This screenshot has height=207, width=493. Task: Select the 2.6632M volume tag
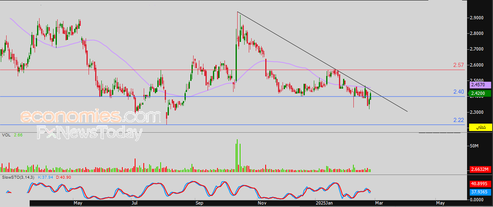(x=480, y=170)
